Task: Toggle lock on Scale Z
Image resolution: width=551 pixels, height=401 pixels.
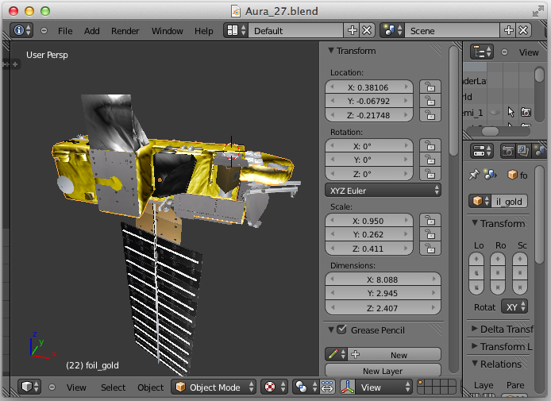Action: click(429, 249)
